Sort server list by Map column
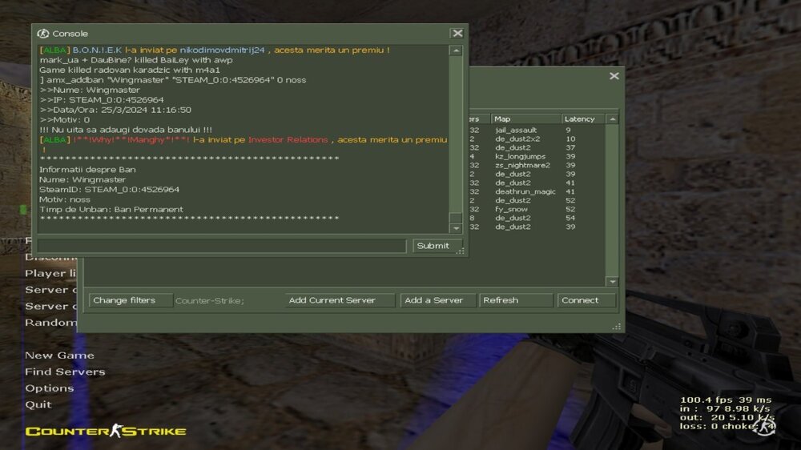This screenshot has height=450, width=801. (x=525, y=119)
